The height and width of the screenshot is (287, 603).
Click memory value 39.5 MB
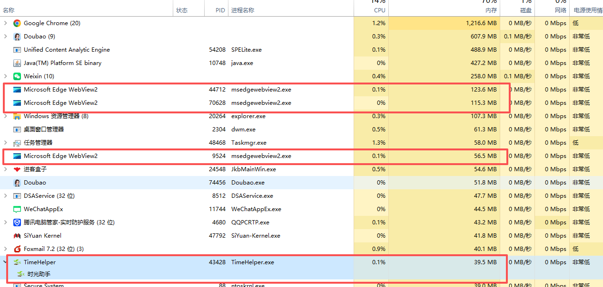click(x=486, y=262)
